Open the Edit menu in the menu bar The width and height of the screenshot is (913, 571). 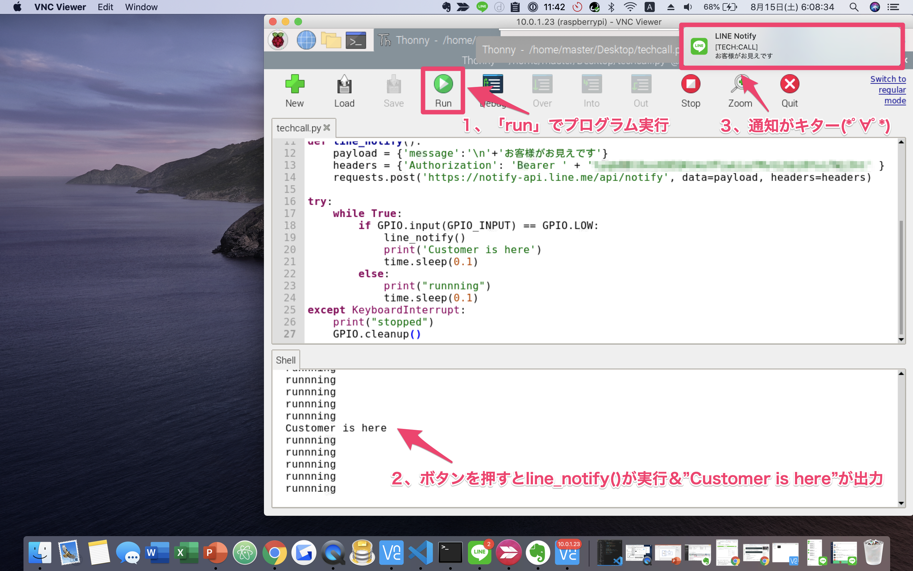[105, 7]
